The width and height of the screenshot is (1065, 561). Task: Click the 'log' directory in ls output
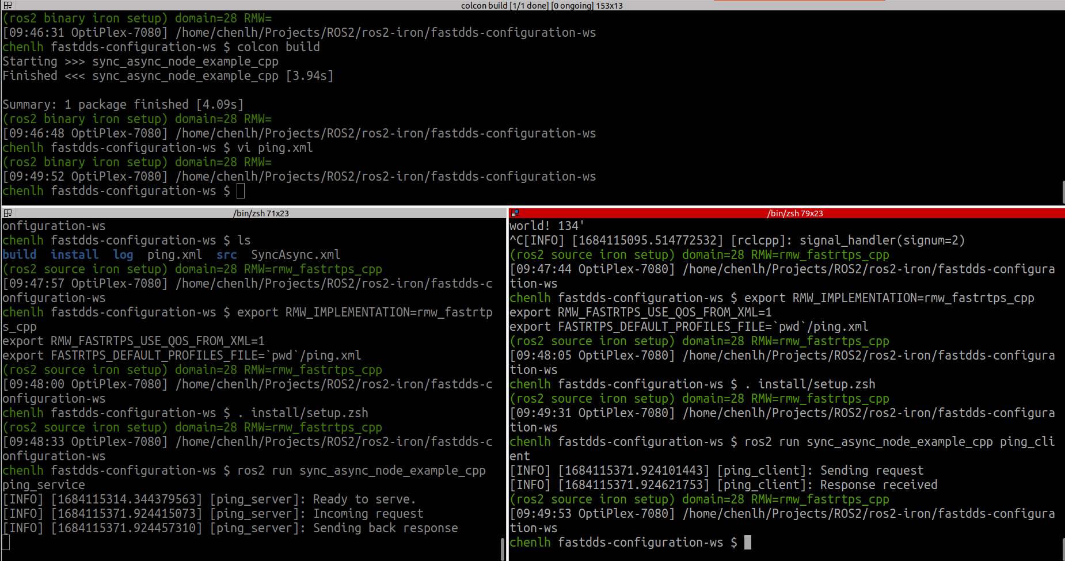pyautogui.click(x=123, y=255)
